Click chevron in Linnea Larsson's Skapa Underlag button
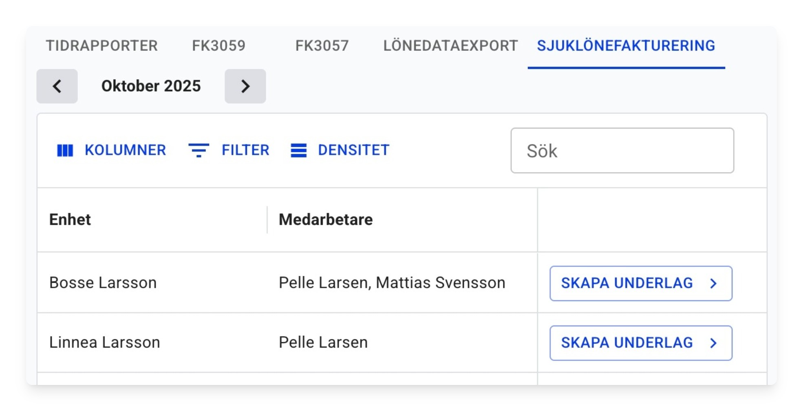This screenshot has width=803, height=411. (713, 343)
